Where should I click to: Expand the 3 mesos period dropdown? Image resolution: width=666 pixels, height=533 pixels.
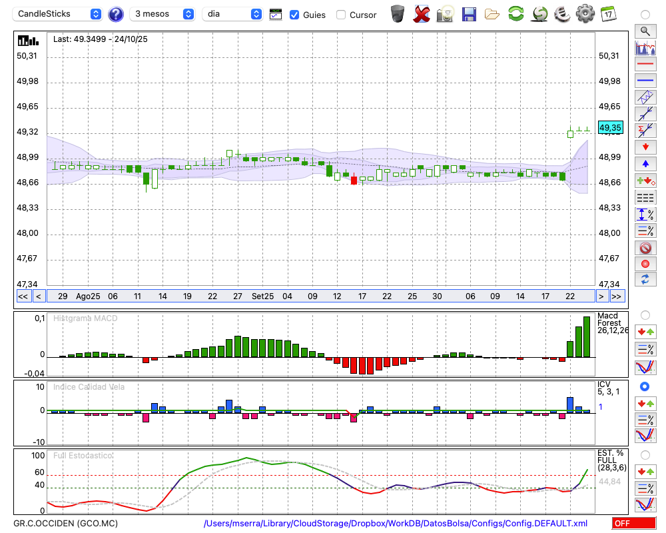coord(163,14)
